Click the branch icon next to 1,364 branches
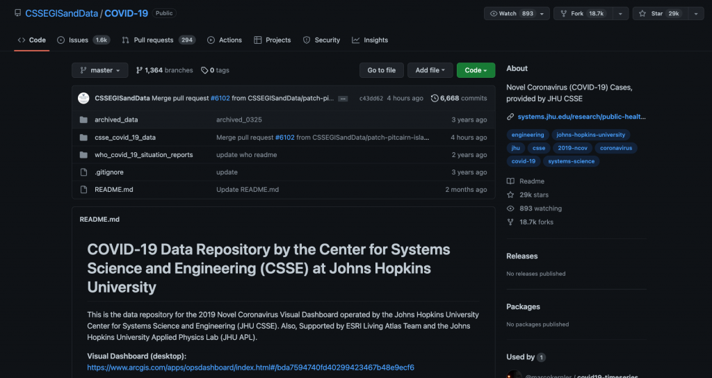712x378 pixels. coord(139,70)
